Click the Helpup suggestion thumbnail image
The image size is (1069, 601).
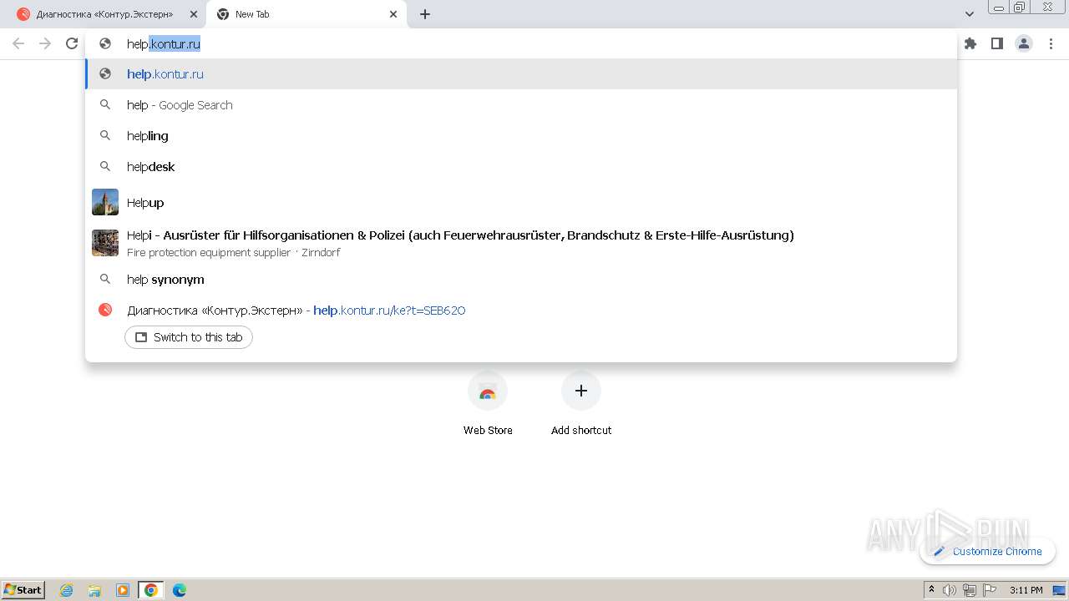(x=105, y=202)
